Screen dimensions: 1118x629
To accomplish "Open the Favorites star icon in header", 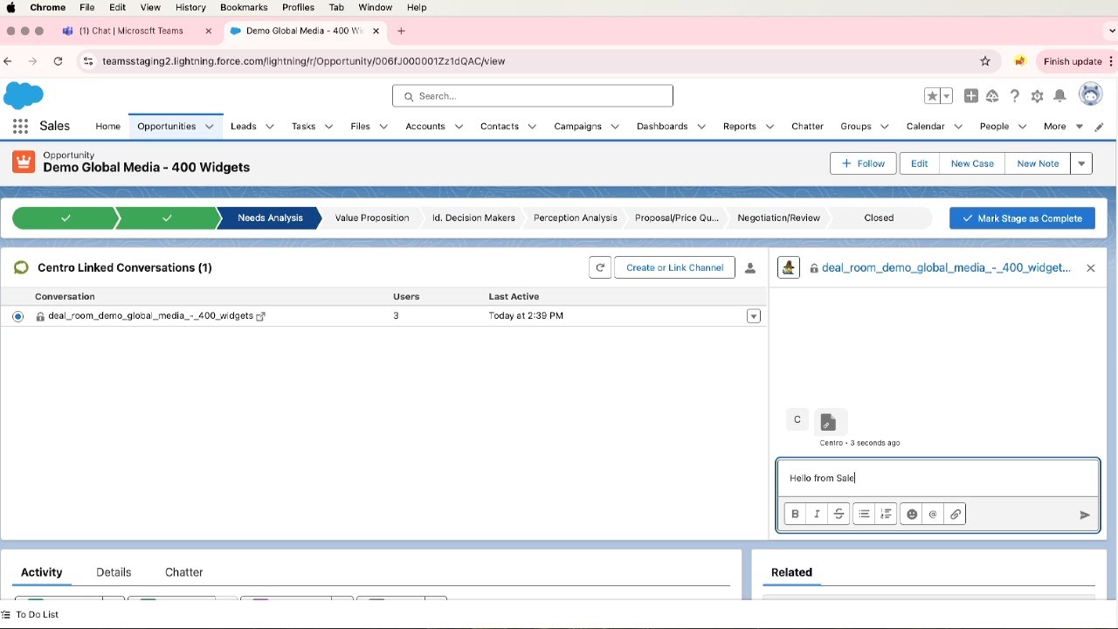I will [933, 96].
